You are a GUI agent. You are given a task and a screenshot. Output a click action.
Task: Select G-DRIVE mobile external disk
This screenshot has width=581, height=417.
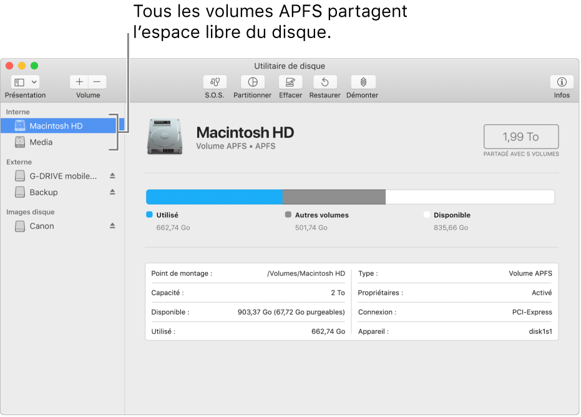tap(63, 176)
